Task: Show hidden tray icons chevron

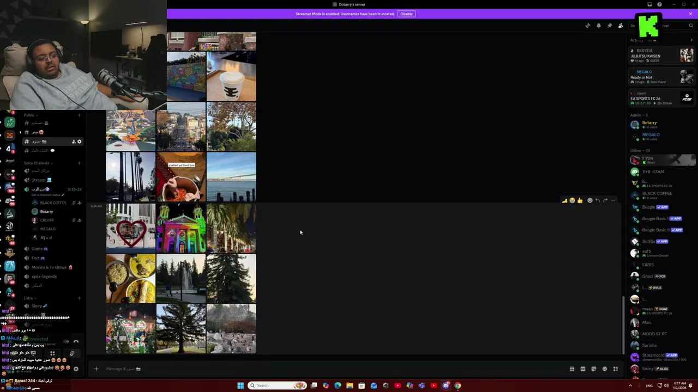Action: [630, 385]
